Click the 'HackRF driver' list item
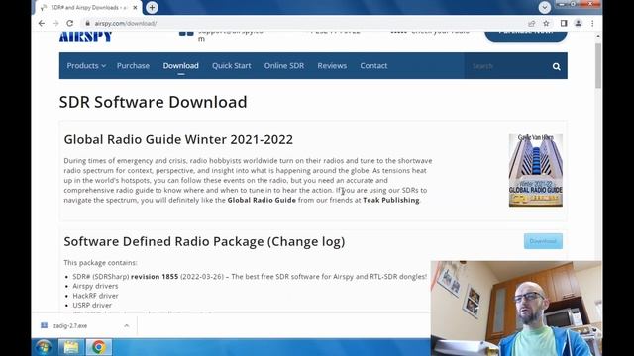The image size is (634, 356). click(95, 296)
